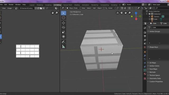Open the Render properties tab
The height and width of the screenshot is (95, 169).
[145, 32]
